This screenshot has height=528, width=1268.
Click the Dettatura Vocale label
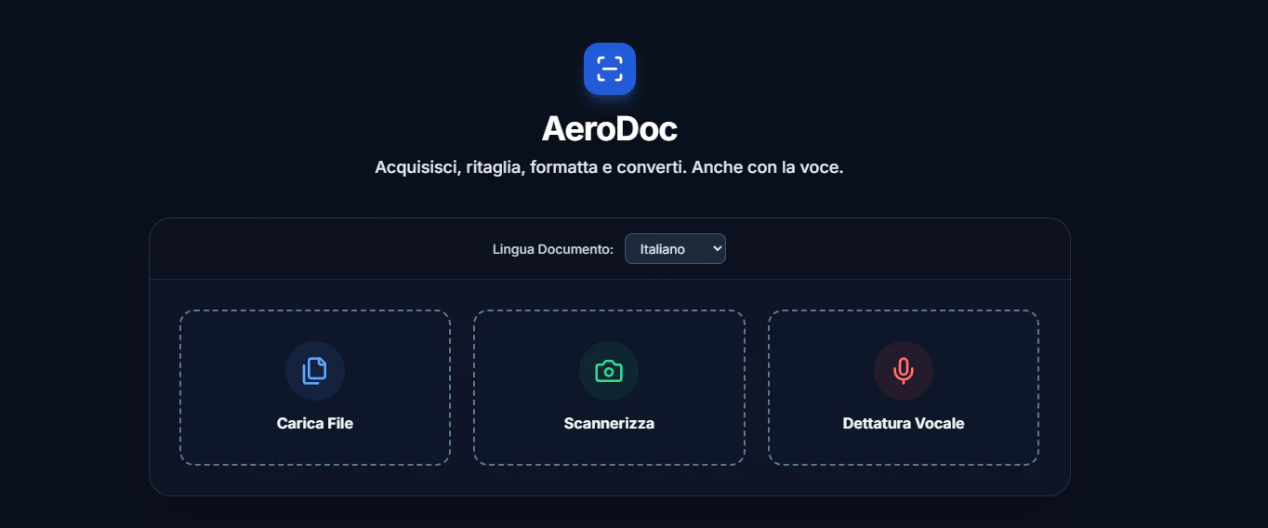[904, 423]
